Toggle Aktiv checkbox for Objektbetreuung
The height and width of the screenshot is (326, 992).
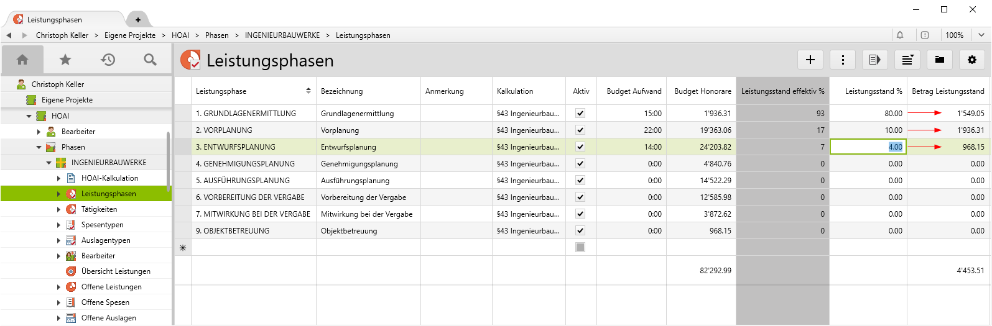pyautogui.click(x=580, y=231)
